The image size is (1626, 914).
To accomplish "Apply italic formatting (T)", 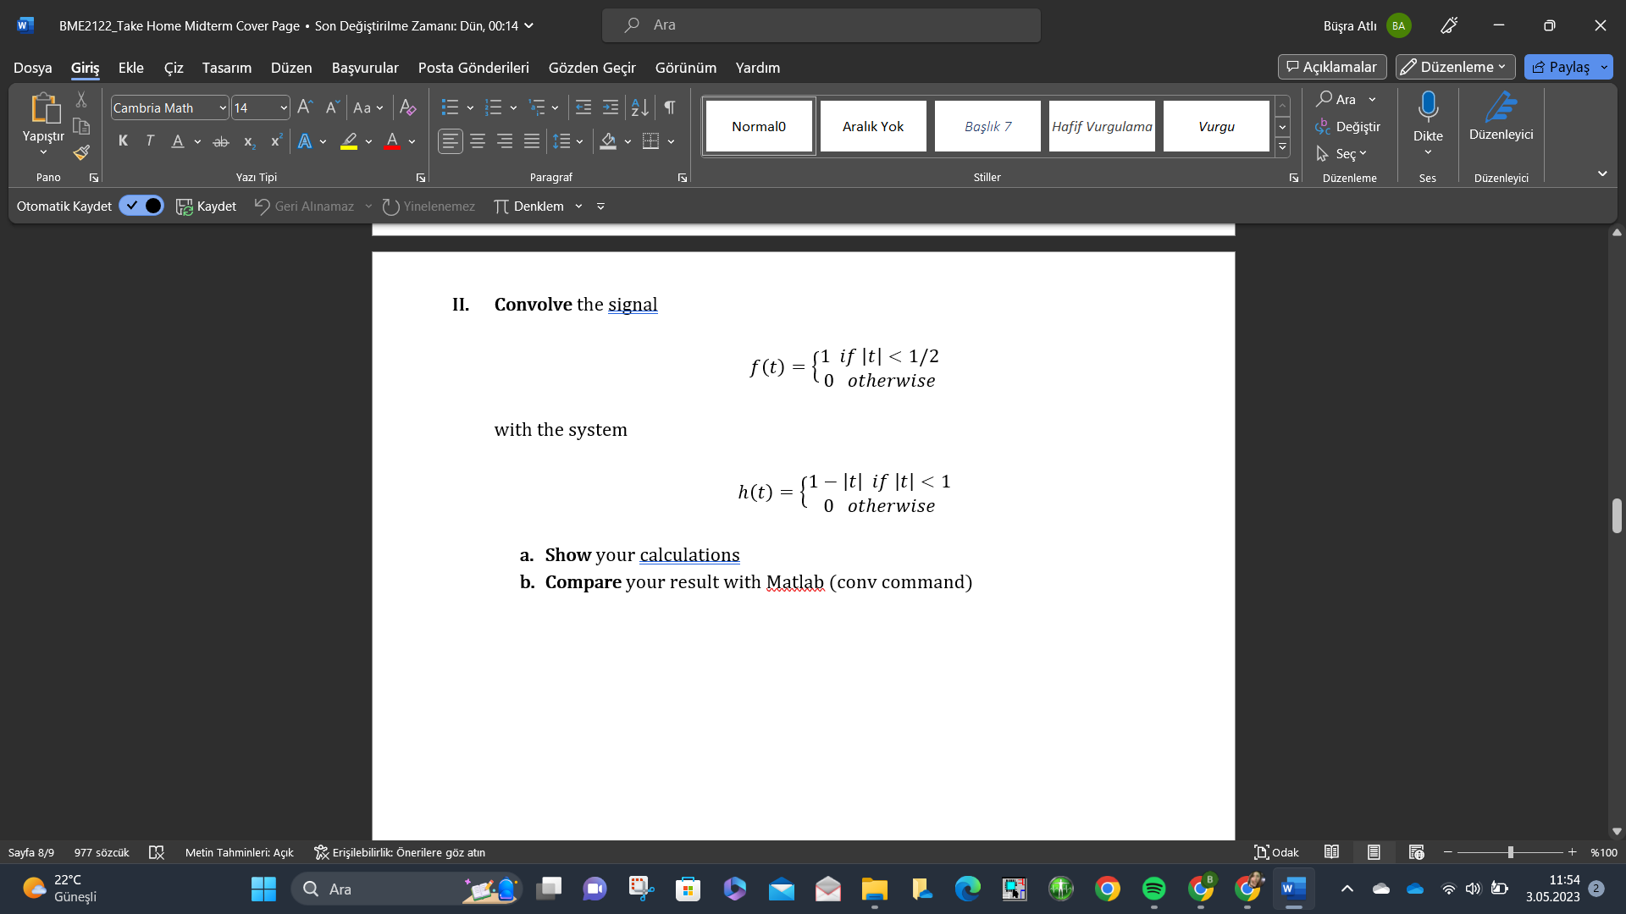I will click(150, 141).
